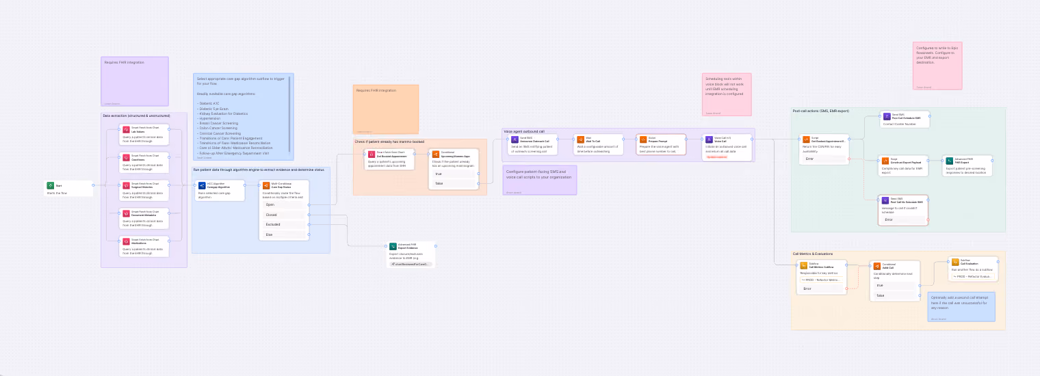Select Error output of Call Metrics Subflow

pyautogui.click(x=822, y=288)
